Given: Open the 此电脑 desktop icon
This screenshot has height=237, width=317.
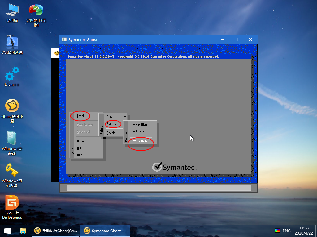Looking at the screenshot, I should [12, 13].
